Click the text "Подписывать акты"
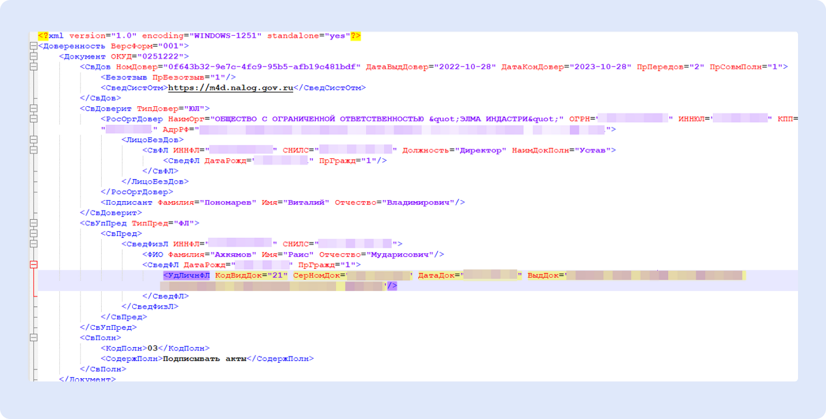 coord(204,359)
